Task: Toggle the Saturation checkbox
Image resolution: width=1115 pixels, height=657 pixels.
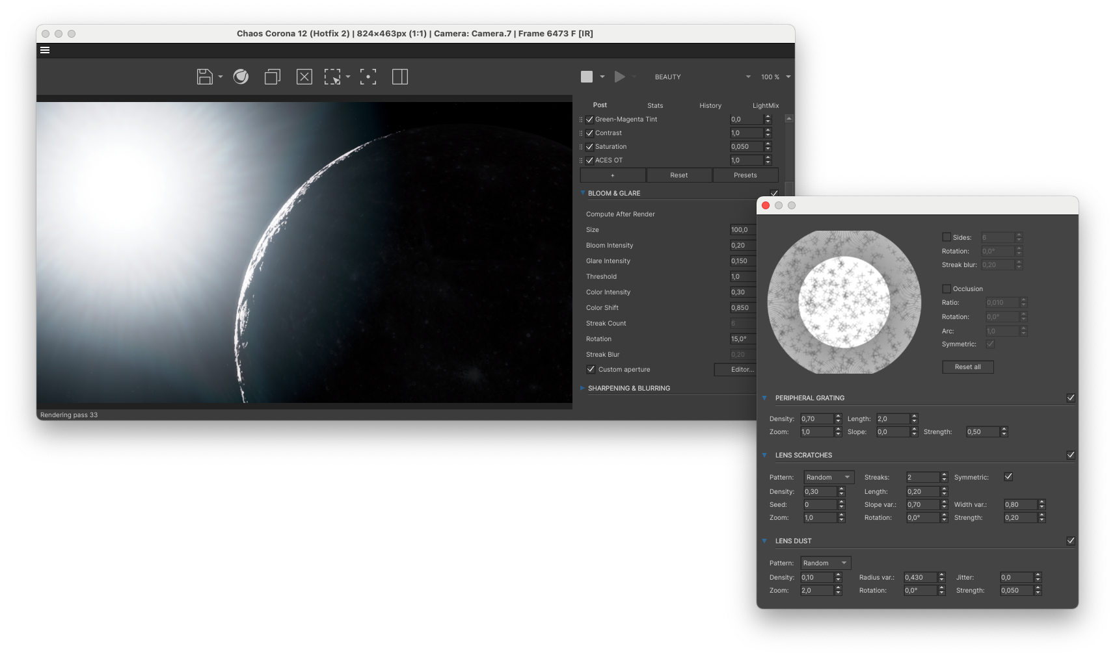Action: point(589,147)
